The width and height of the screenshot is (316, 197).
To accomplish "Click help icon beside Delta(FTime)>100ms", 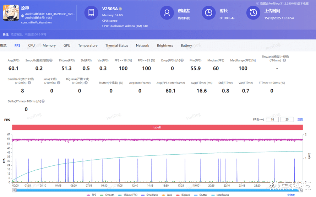I will pyautogui.click(x=43, y=101).
